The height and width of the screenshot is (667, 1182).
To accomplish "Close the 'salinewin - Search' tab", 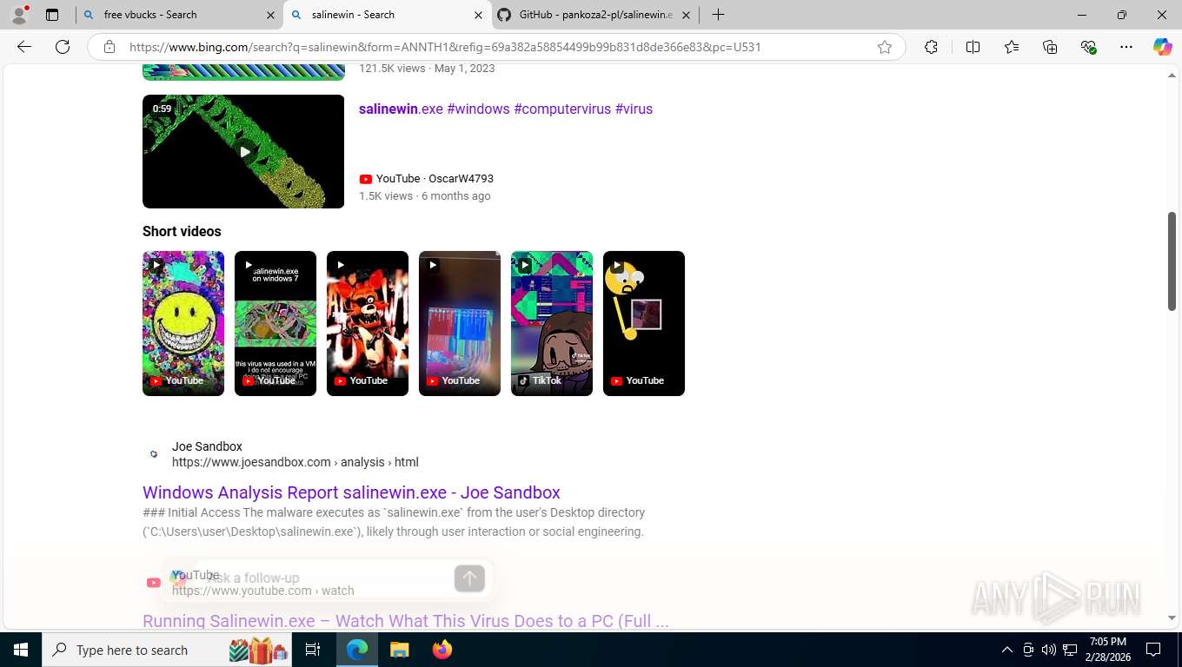I will (478, 15).
